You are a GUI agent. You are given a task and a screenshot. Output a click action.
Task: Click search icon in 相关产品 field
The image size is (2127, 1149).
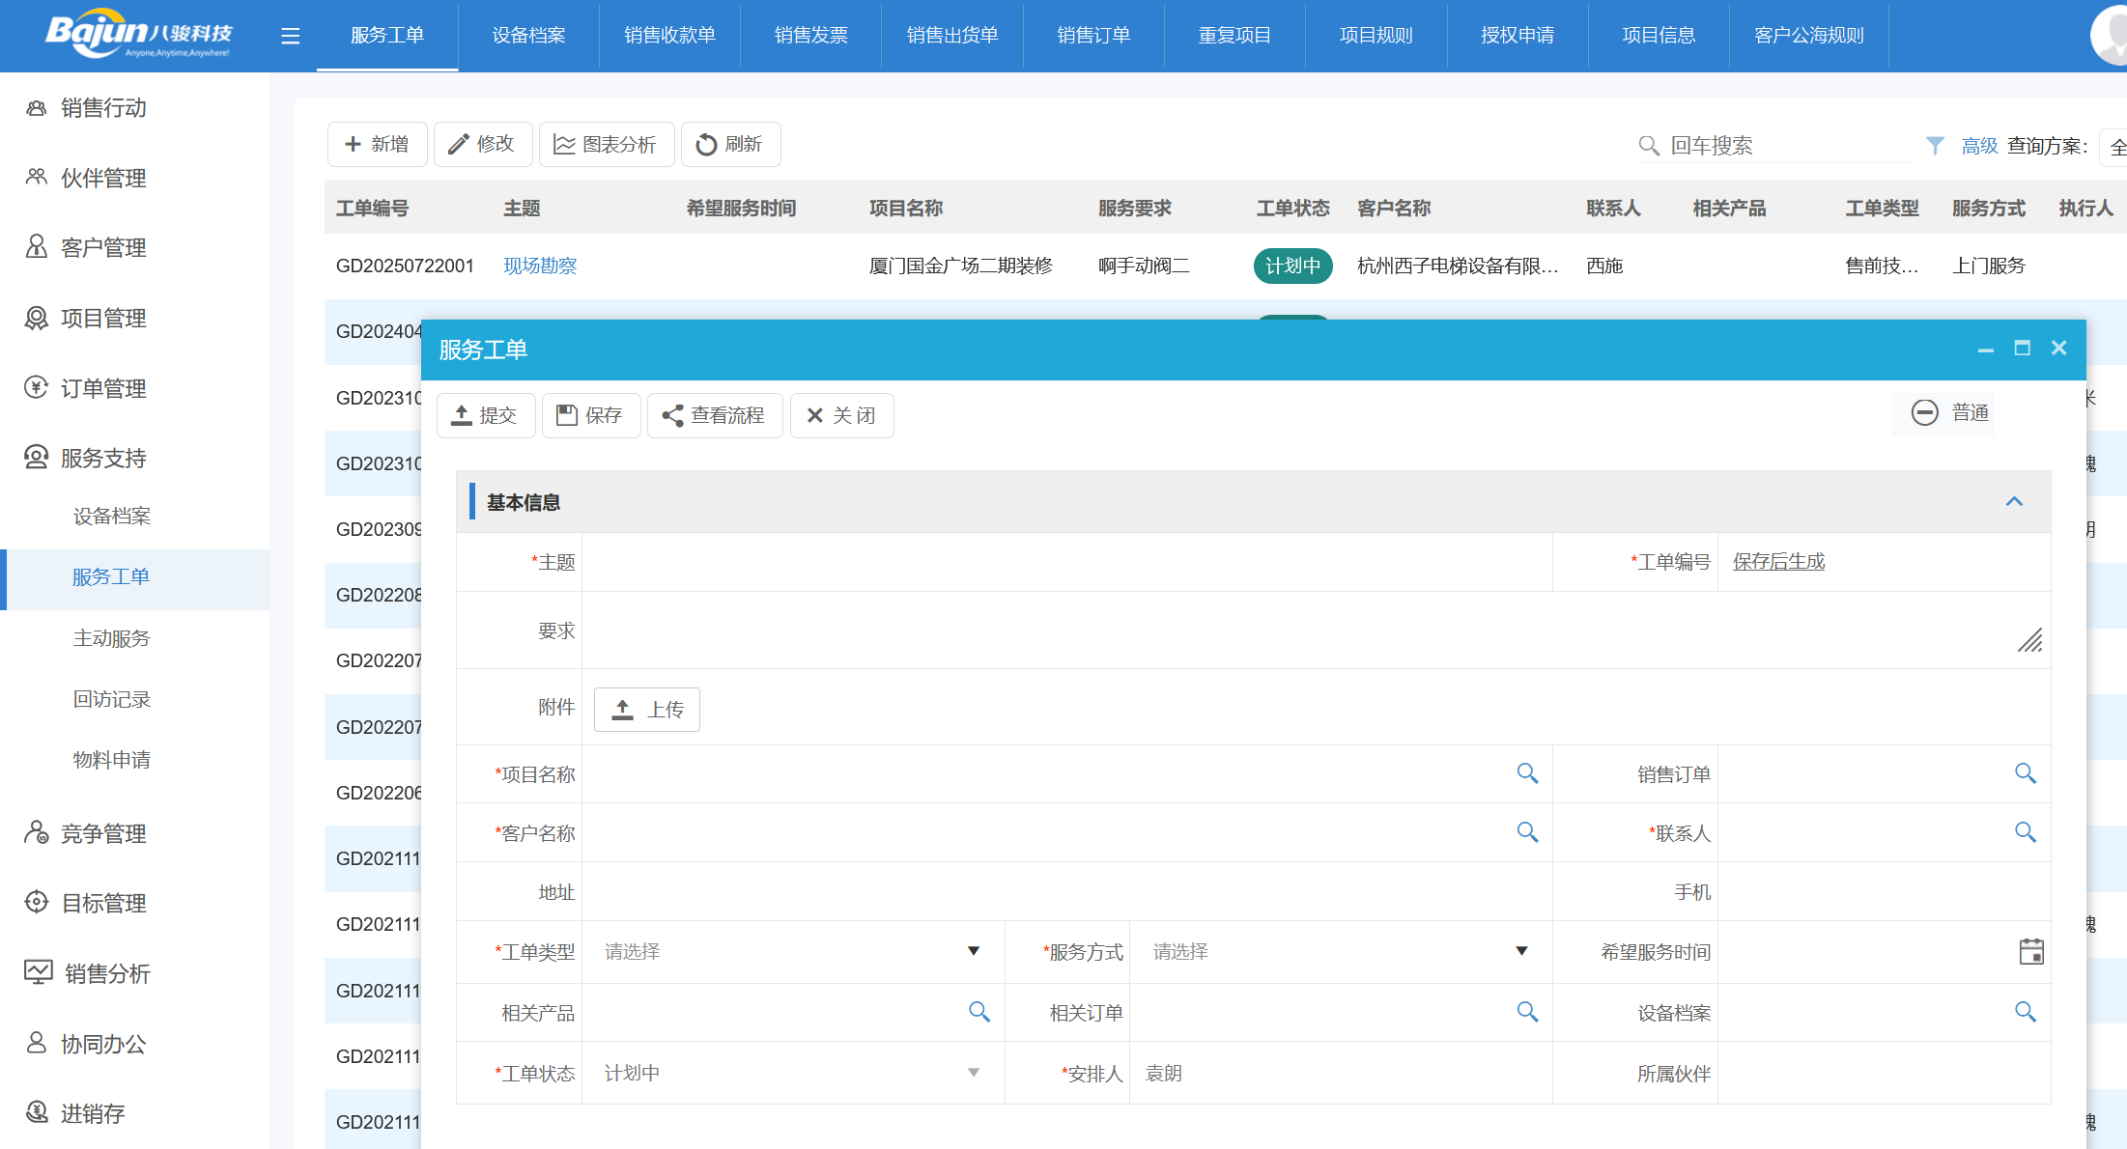pos(978,1012)
